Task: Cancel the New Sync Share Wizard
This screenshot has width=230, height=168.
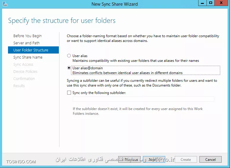Action: point(210,159)
